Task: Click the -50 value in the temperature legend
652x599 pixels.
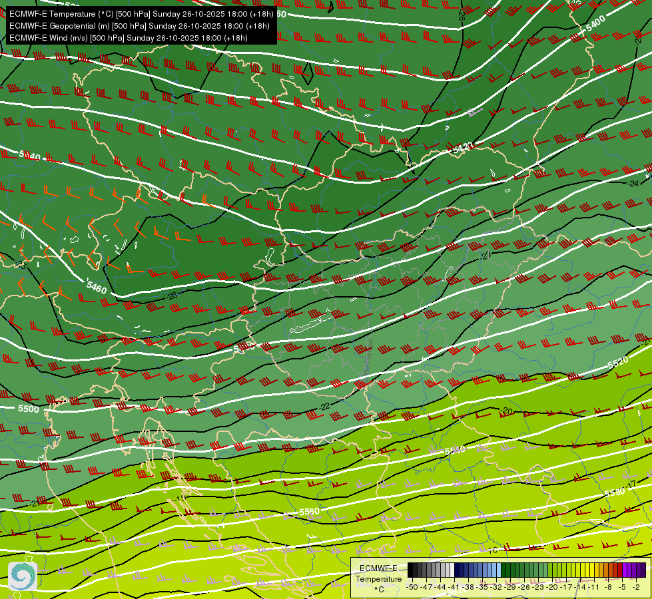Action: 412,587
